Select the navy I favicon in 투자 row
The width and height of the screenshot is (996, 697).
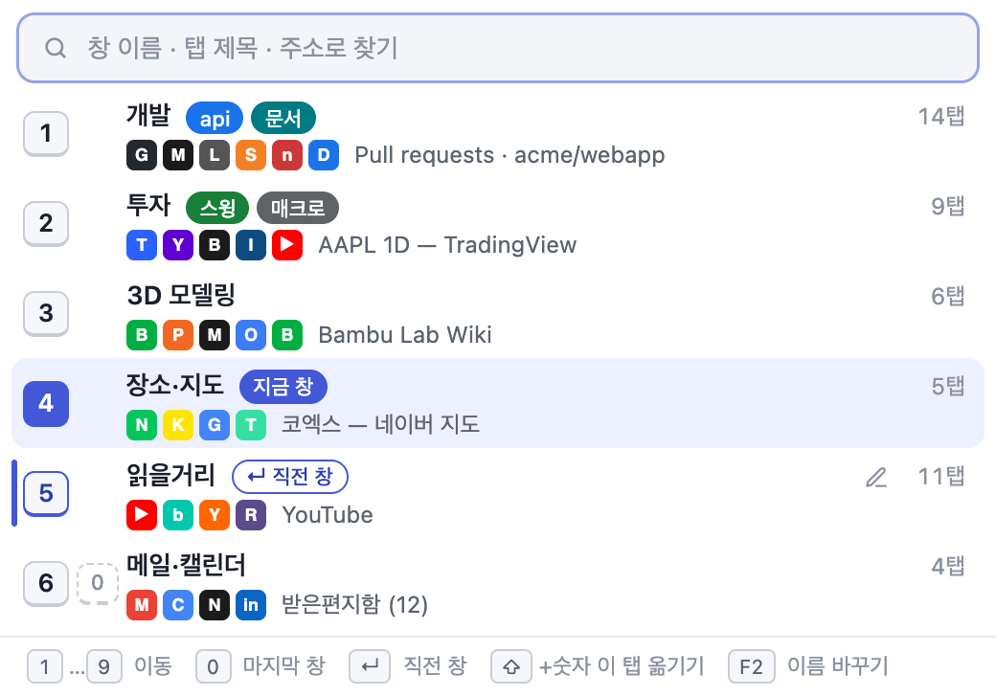pyautogui.click(x=251, y=245)
